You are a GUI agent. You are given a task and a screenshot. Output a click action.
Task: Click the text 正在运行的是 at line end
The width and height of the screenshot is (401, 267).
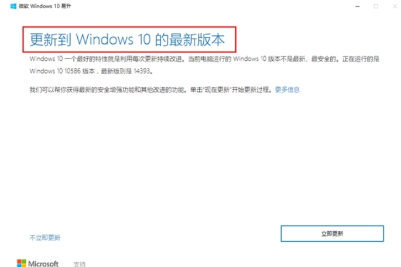point(361,59)
